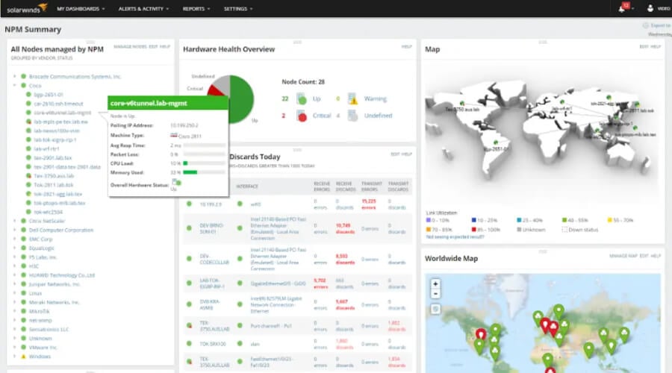Click the Linux green status icon
Viewport: 672px width, 373px height.
(x=24, y=293)
